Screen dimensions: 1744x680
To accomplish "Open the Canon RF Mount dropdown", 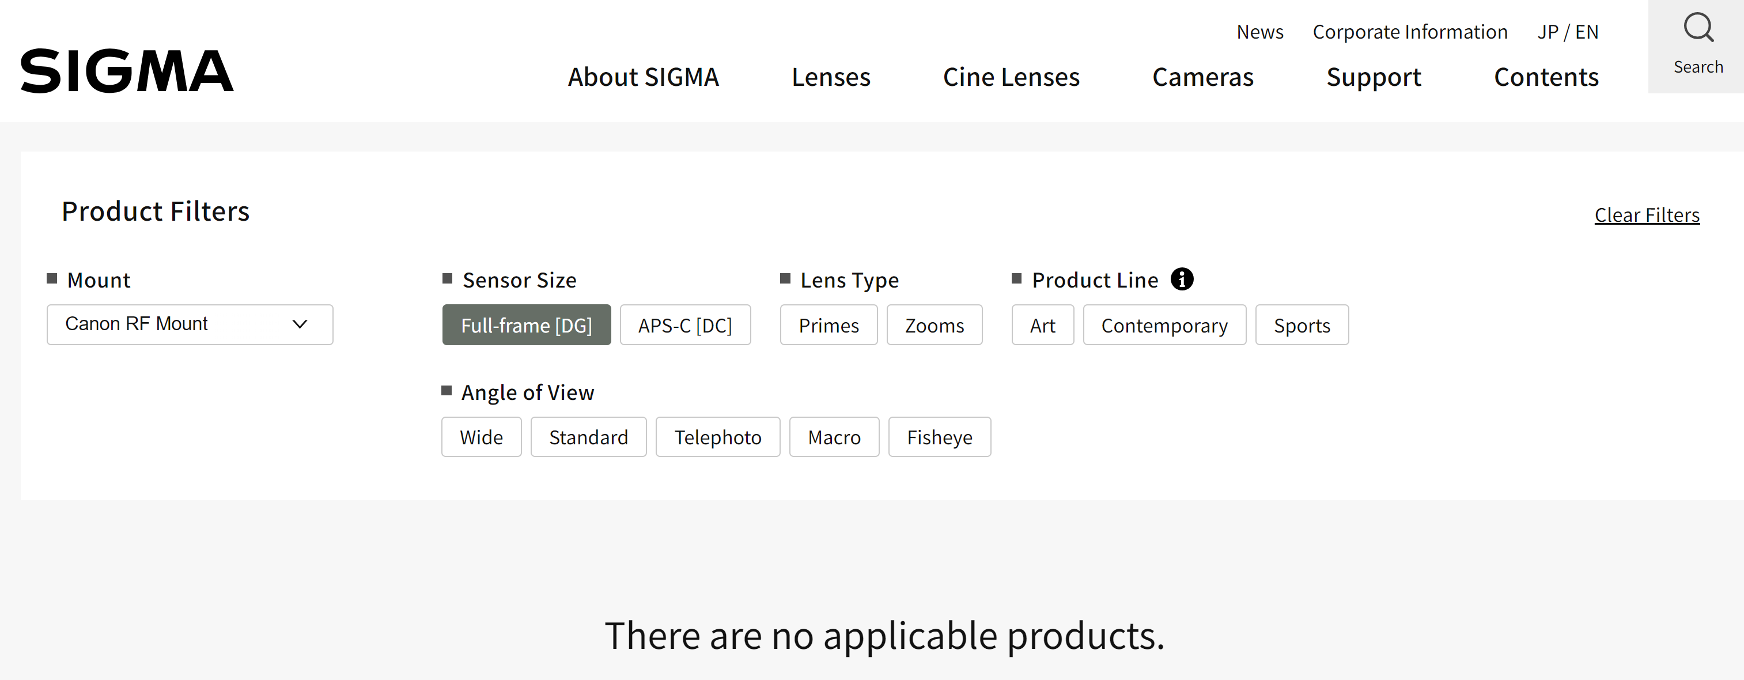I will coord(190,324).
